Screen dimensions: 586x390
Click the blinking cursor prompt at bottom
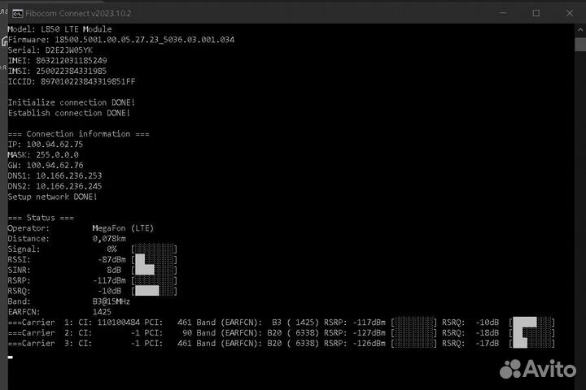(x=11, y=356)
